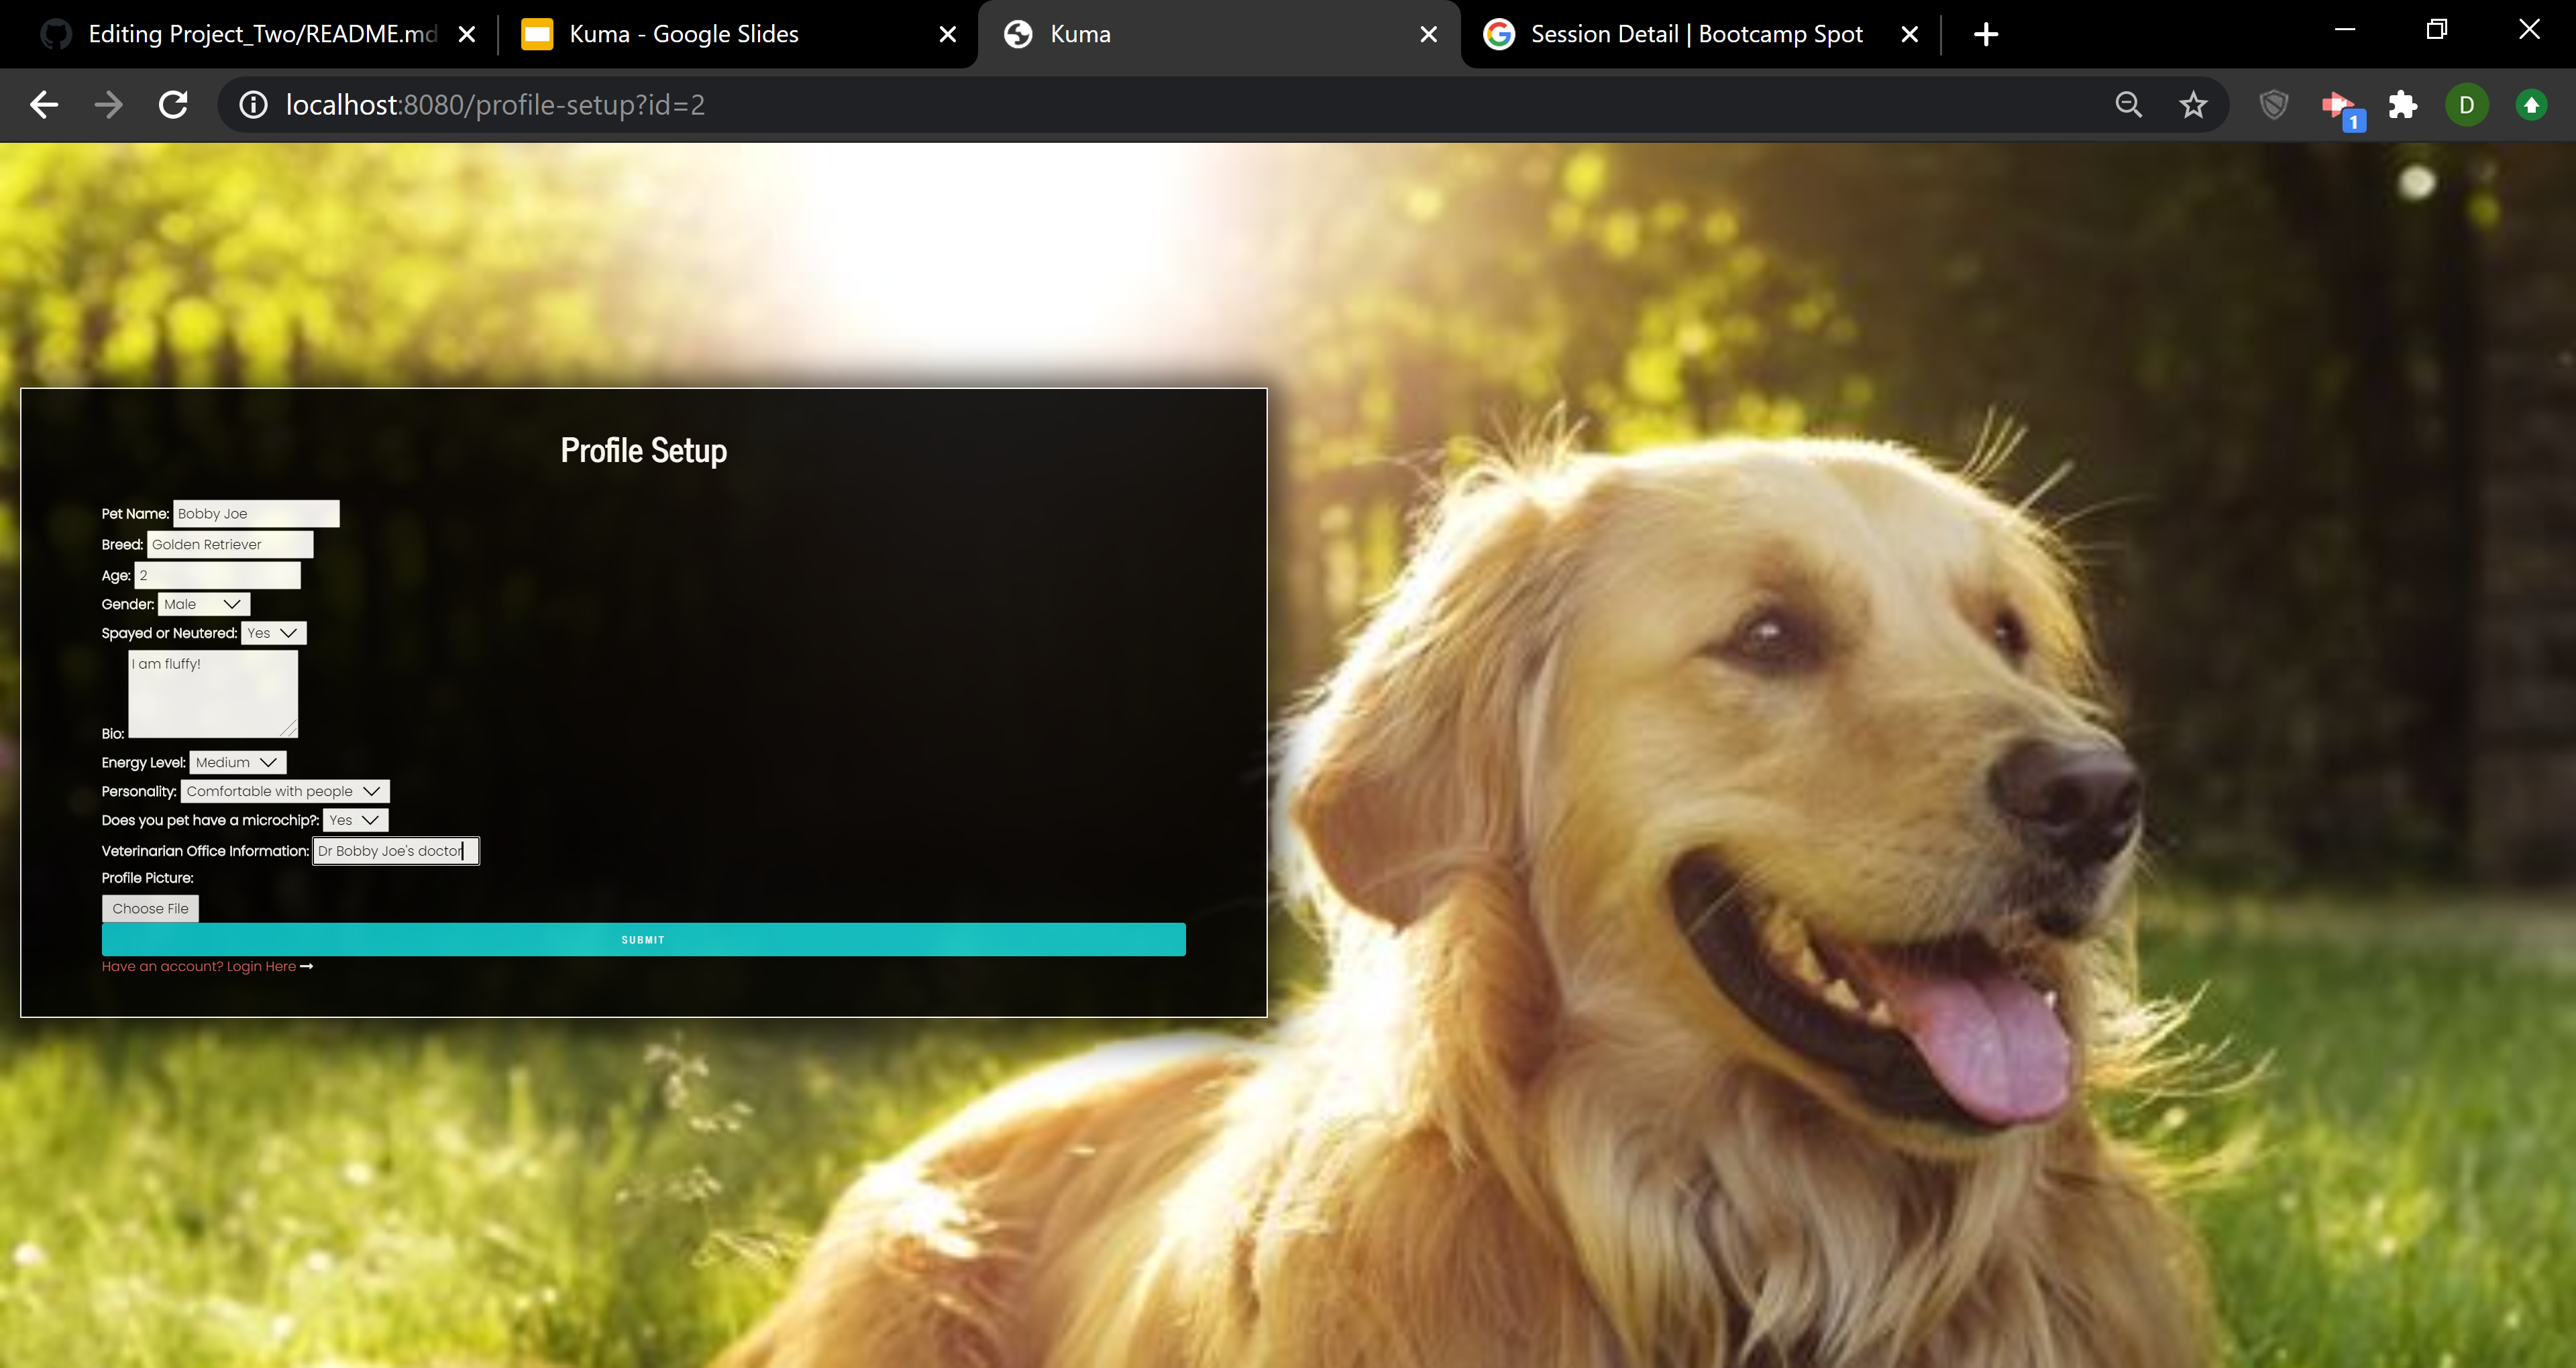Close the Session Detail Bootcamp Spot tab
This screenshot has height=1368, width=2576.
1909,34
